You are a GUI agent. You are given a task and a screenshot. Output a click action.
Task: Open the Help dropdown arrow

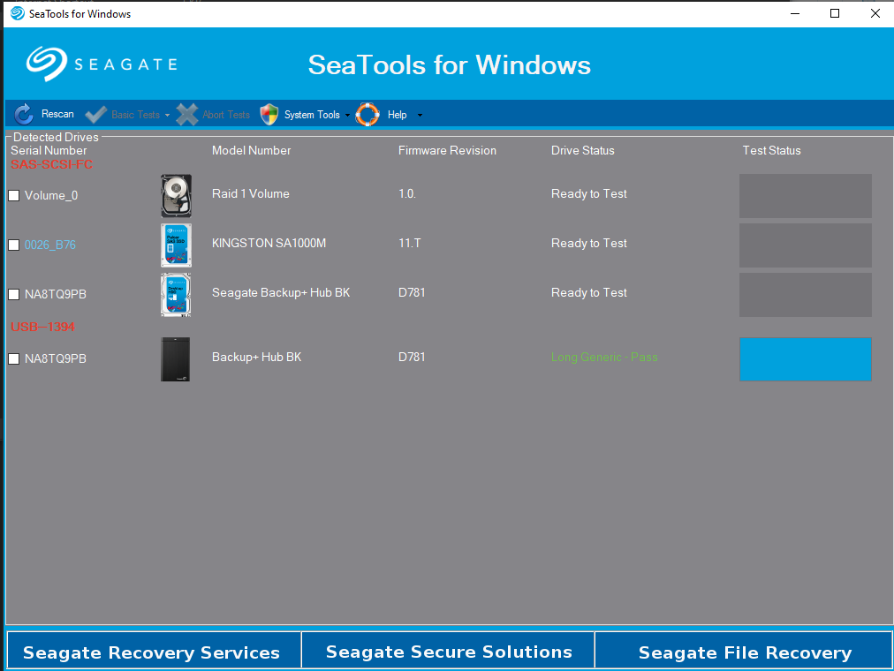click(x=420, y=115)
